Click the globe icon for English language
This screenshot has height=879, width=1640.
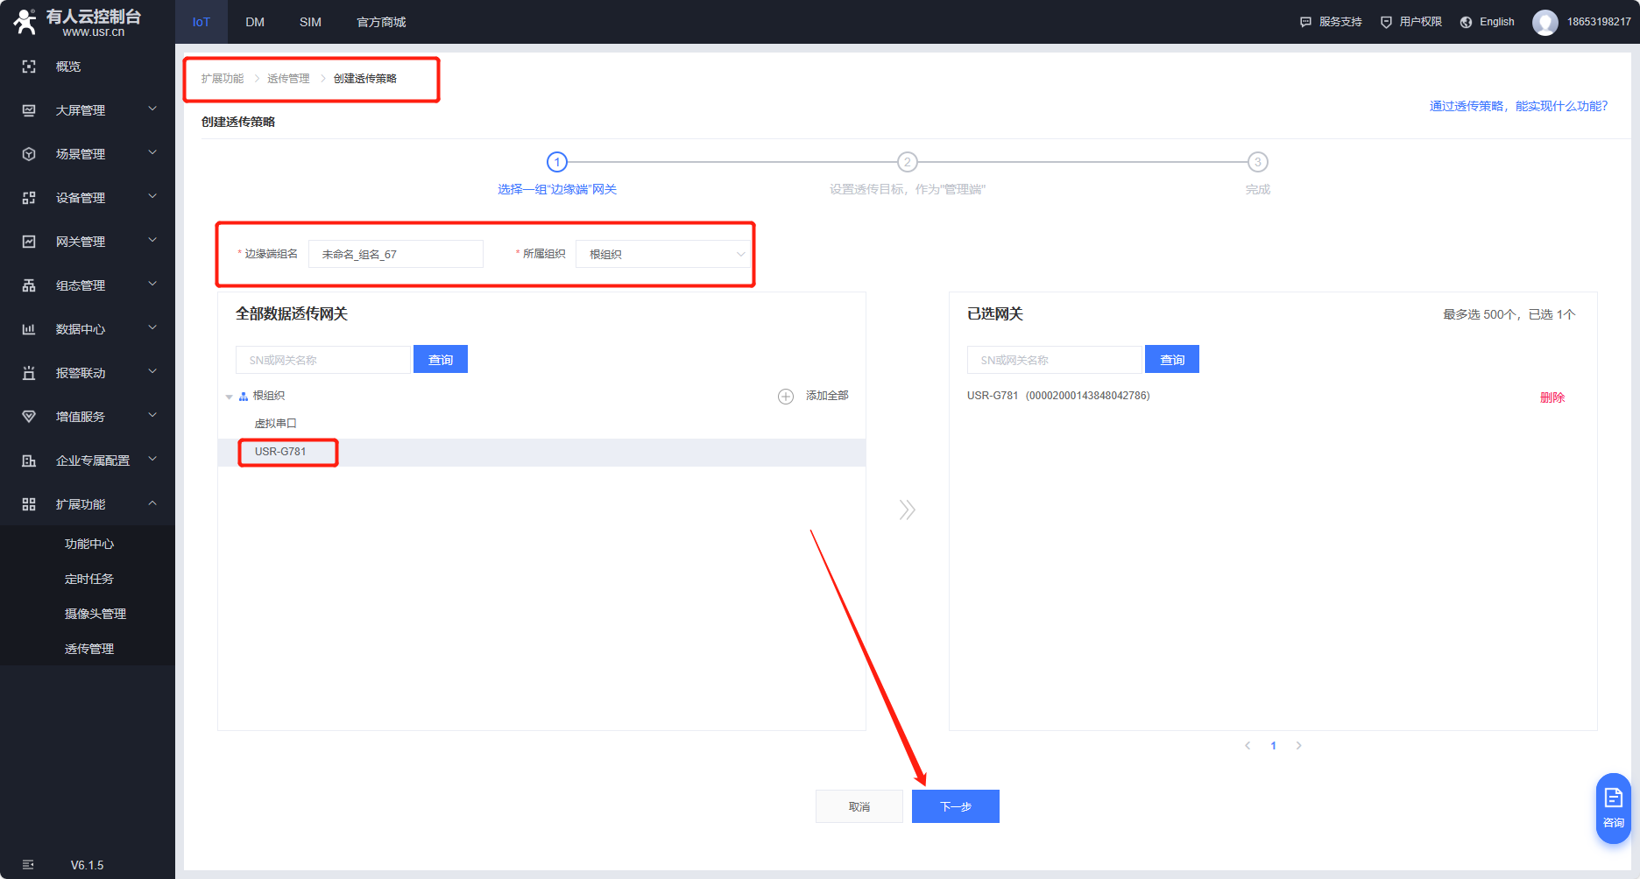pos(1466,22)
